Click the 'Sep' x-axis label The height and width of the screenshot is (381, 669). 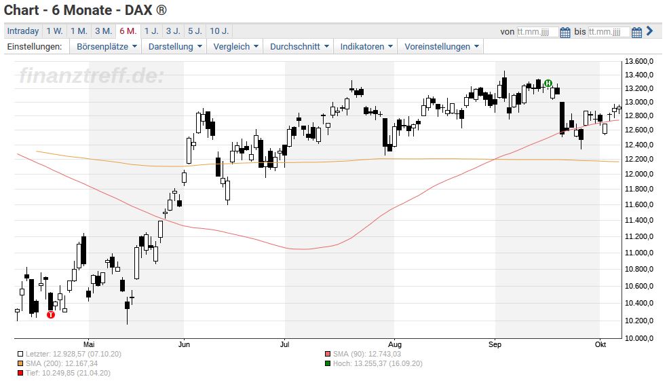coord(495,344)
